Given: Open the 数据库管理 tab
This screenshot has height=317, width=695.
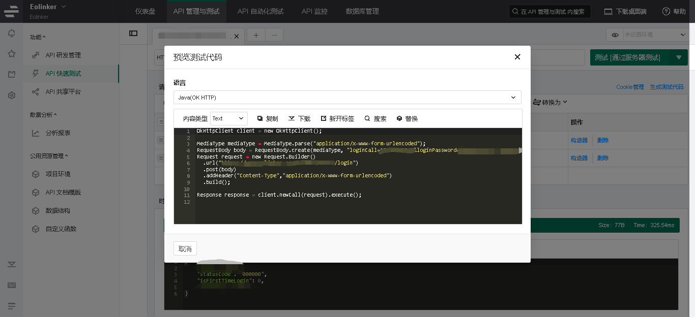Looking at the screenshot, I should point(362,11).
